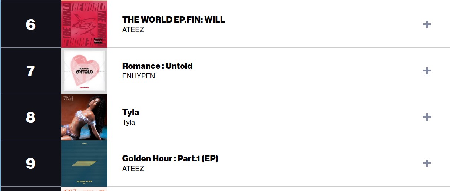Open ATEEZ artist link under Golden Hour
450x191 pixels.
[x=133, y=168]
